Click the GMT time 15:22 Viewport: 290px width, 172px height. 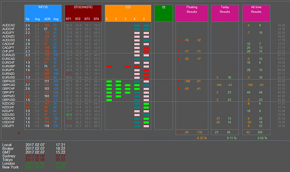60,152
